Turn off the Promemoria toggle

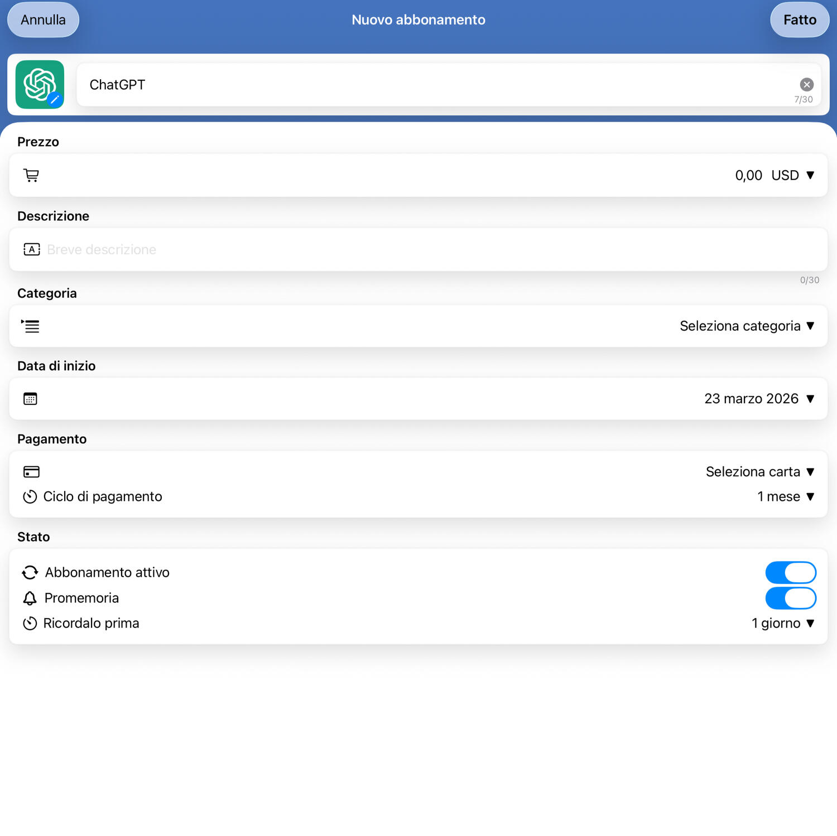[790, 598]
